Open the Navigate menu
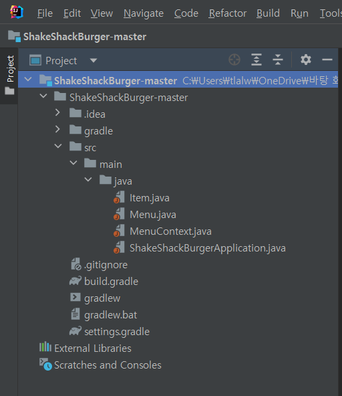 click(143, 13)
